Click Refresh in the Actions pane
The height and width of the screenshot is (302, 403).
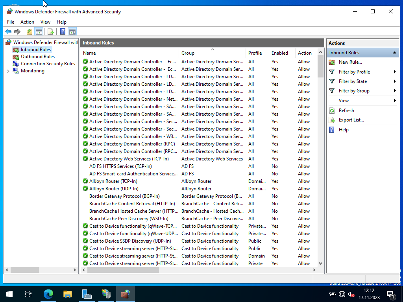[346, 110]
